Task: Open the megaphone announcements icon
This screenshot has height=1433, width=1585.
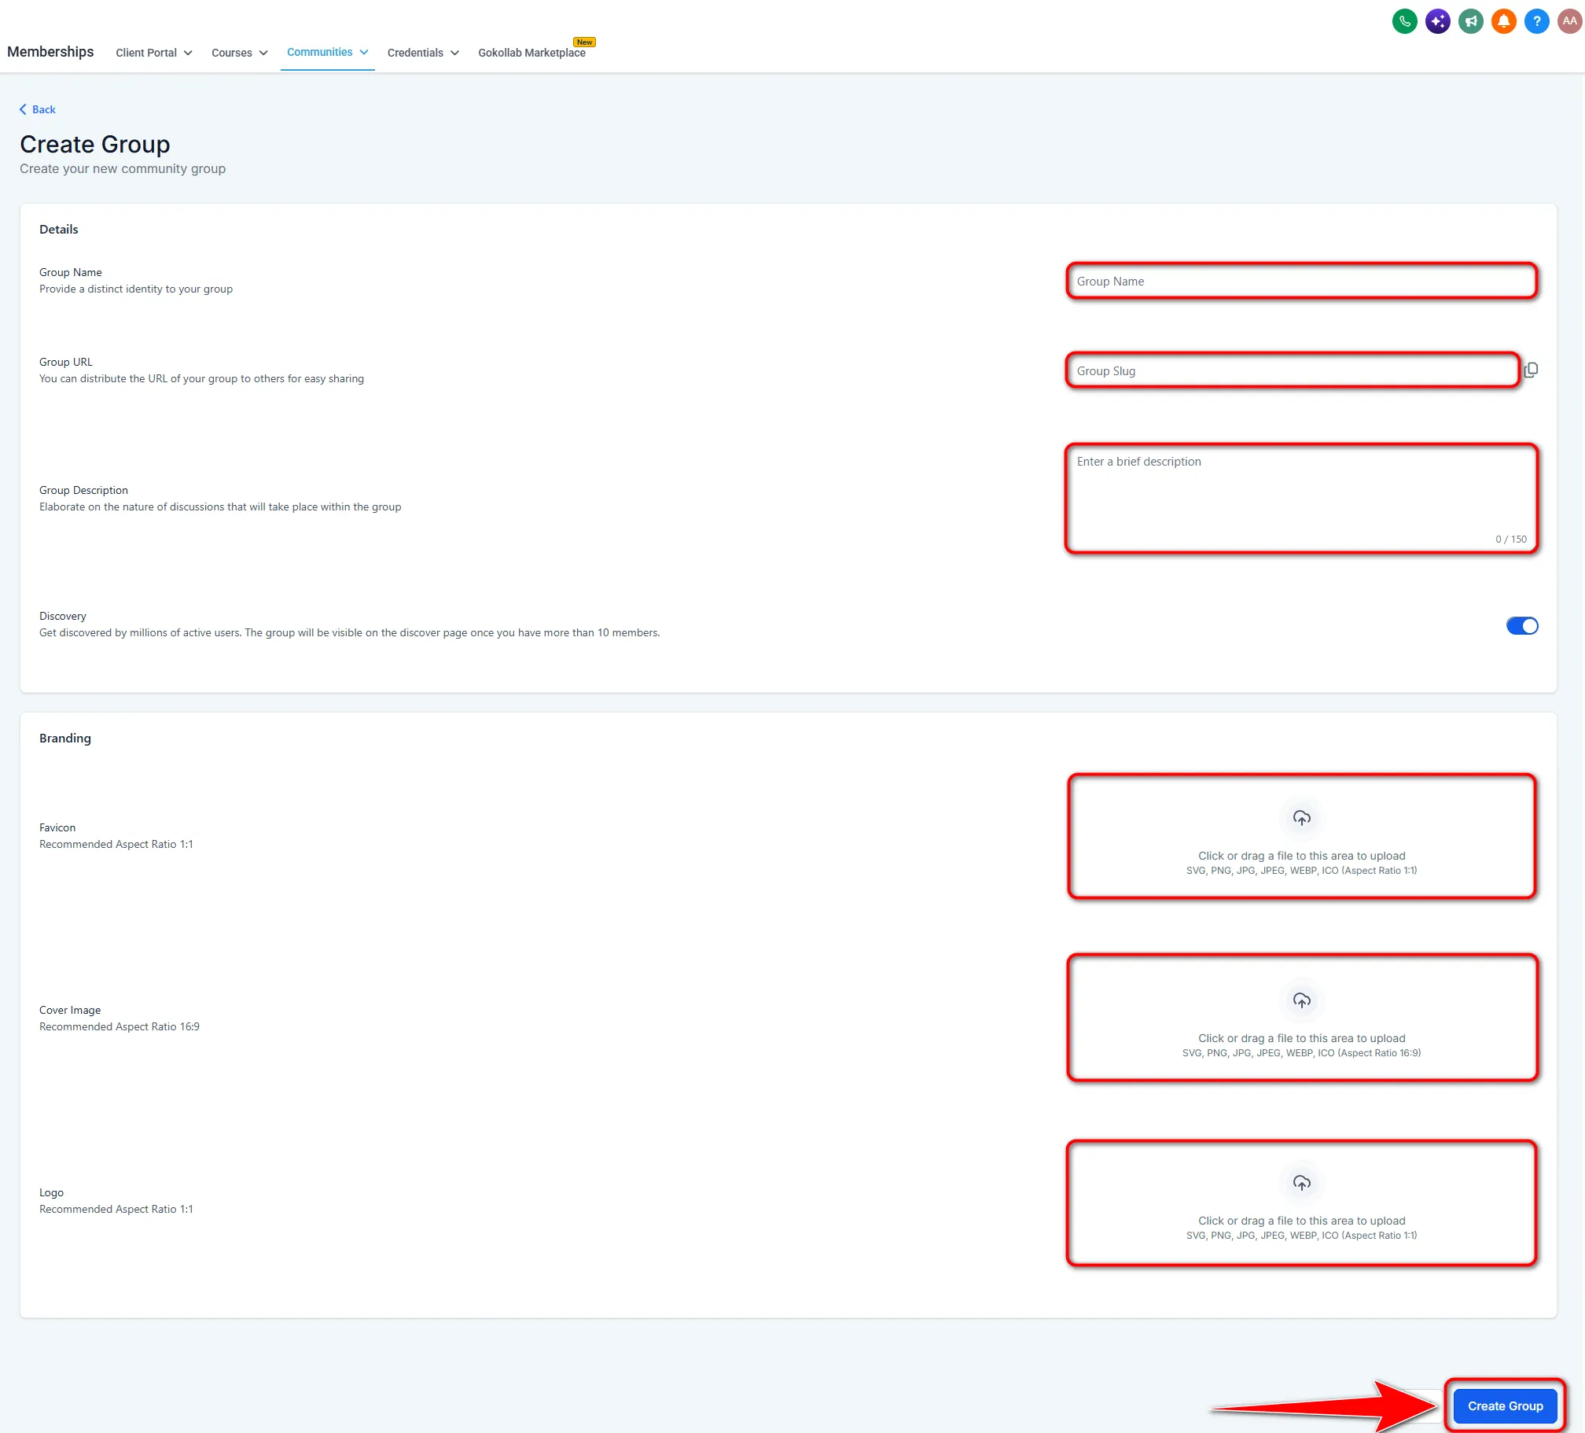Action: [1470, 21]
